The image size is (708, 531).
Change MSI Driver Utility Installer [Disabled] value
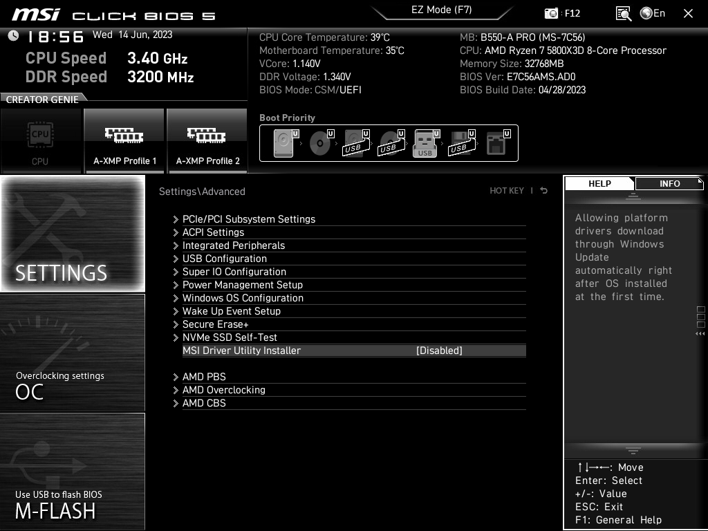tap(439, 351)
